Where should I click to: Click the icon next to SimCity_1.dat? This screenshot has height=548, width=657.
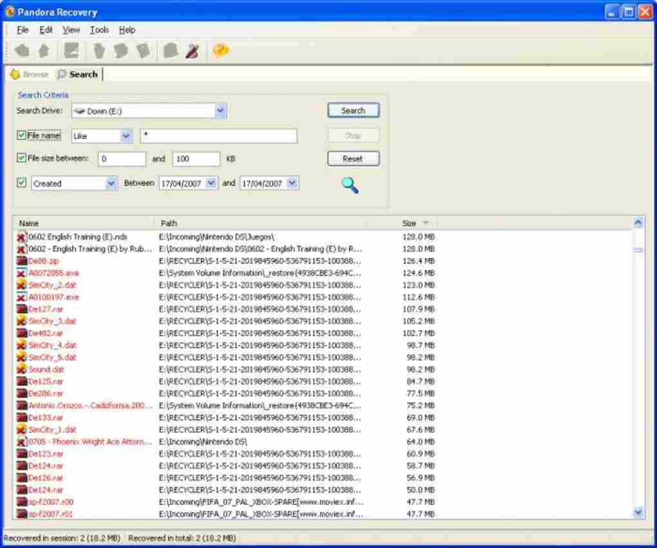[22, 430]
